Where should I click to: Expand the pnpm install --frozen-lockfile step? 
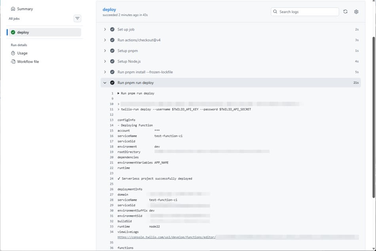105,72
